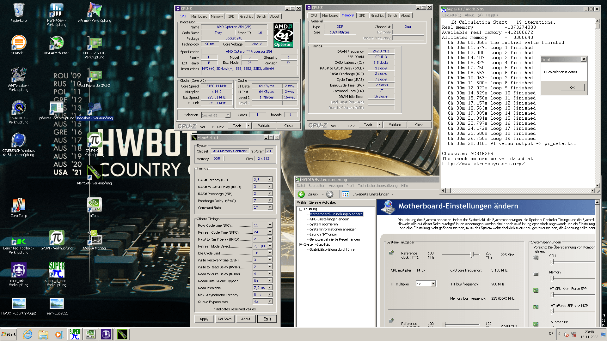
Task: Switch to SPD tab in left CPU-Z window
Action: (231, 16)
